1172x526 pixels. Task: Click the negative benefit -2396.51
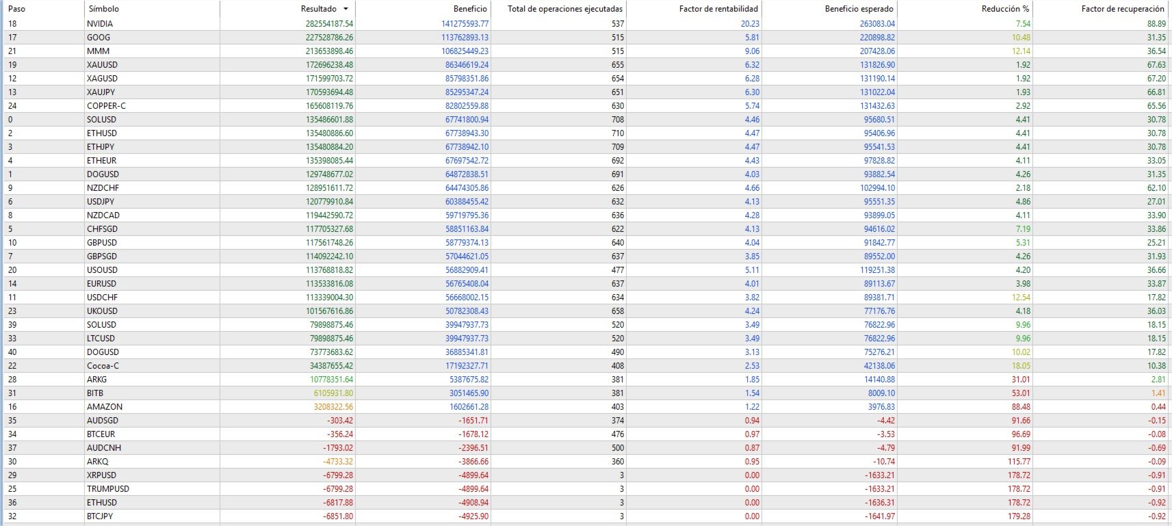tap(473, 447)
